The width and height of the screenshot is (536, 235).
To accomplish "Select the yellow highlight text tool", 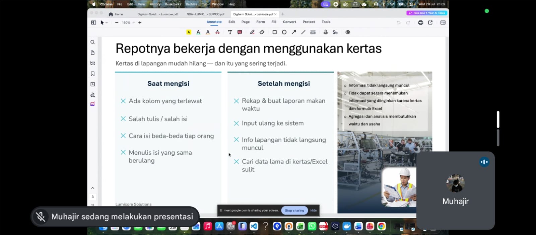I will (189, 32).
